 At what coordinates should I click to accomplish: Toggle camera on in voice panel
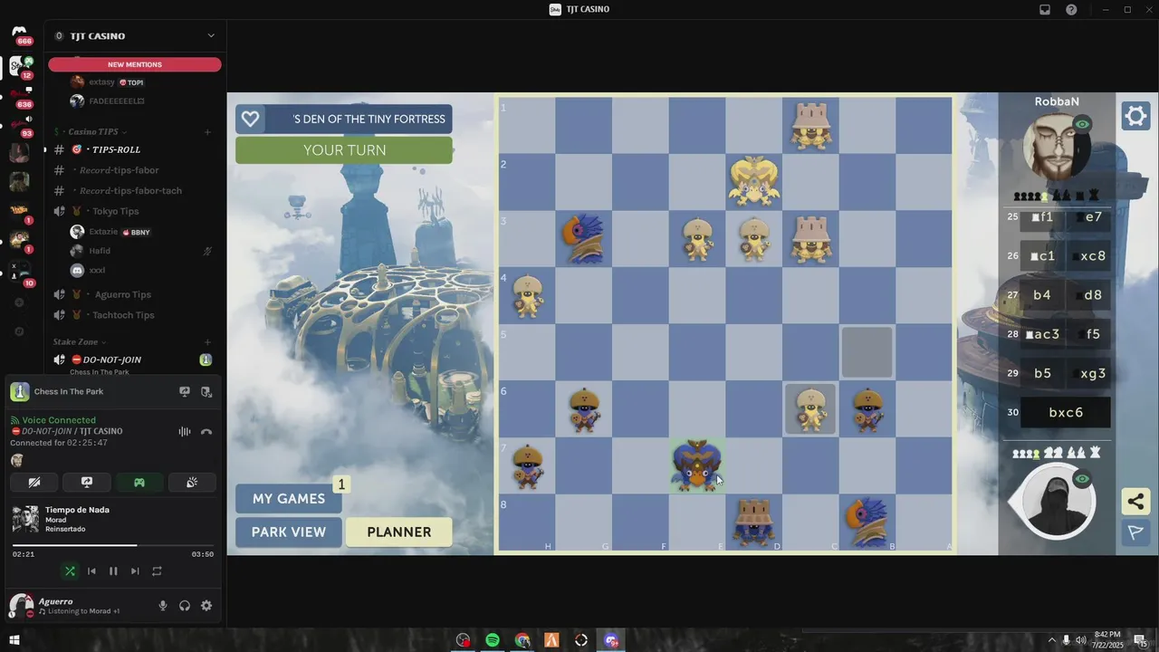point(34,483)
